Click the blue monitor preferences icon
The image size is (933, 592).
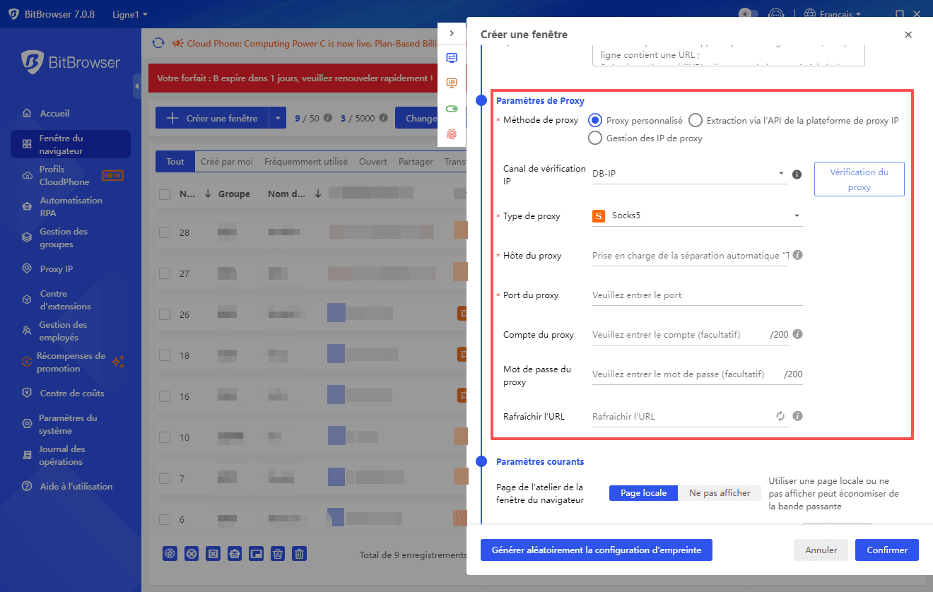[452, 58]
